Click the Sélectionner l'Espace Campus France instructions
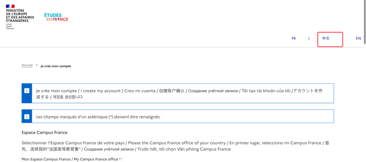Image resolution: width=366 pixels, height=162 pixels. [175, 146]
